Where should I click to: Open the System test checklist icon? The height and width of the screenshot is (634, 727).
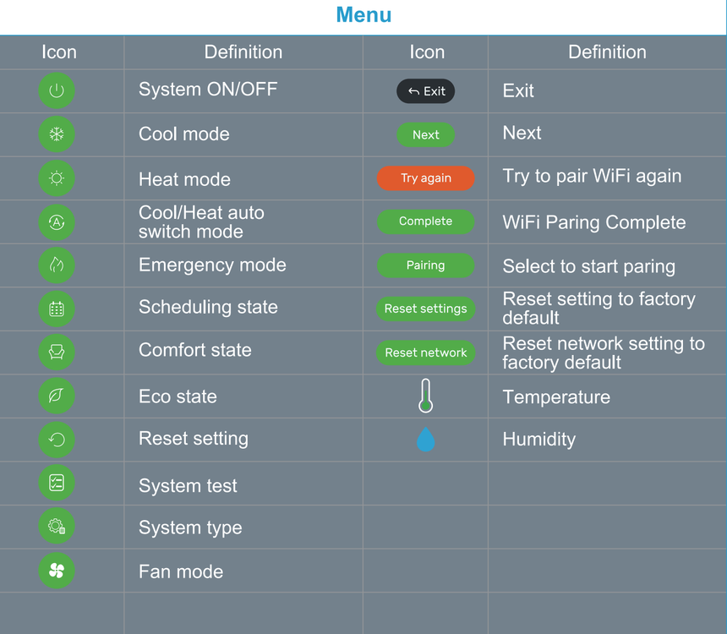click(57, 483)
